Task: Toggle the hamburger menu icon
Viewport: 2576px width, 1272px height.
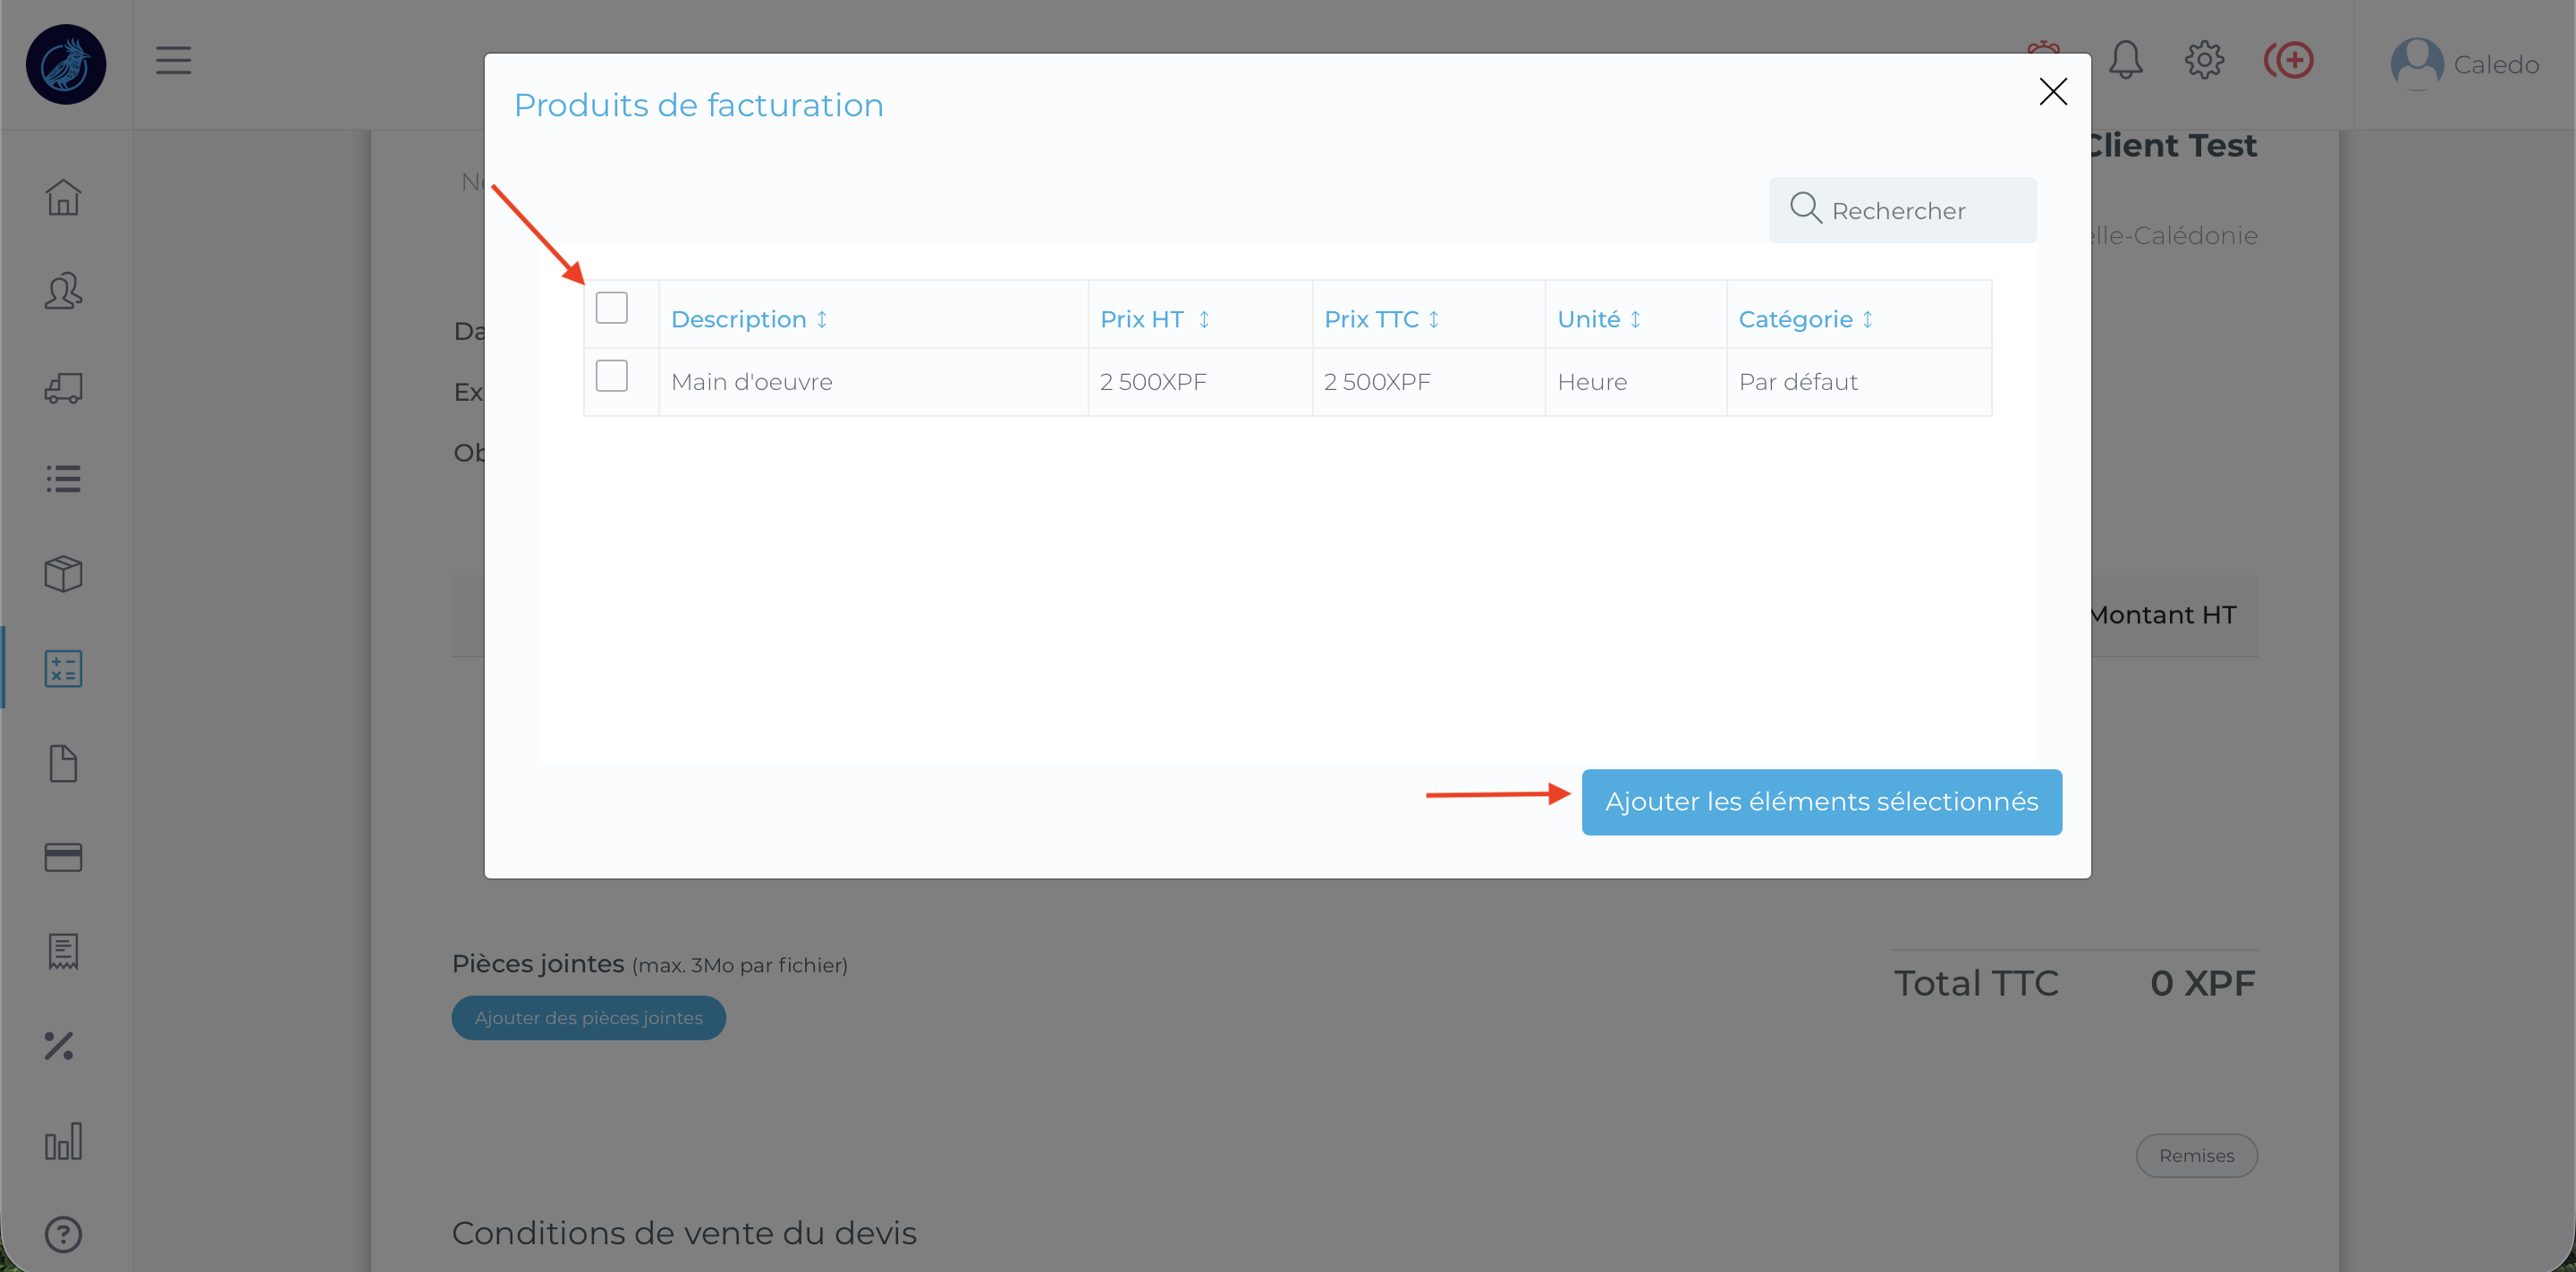Action: click(x=173, y=61)
